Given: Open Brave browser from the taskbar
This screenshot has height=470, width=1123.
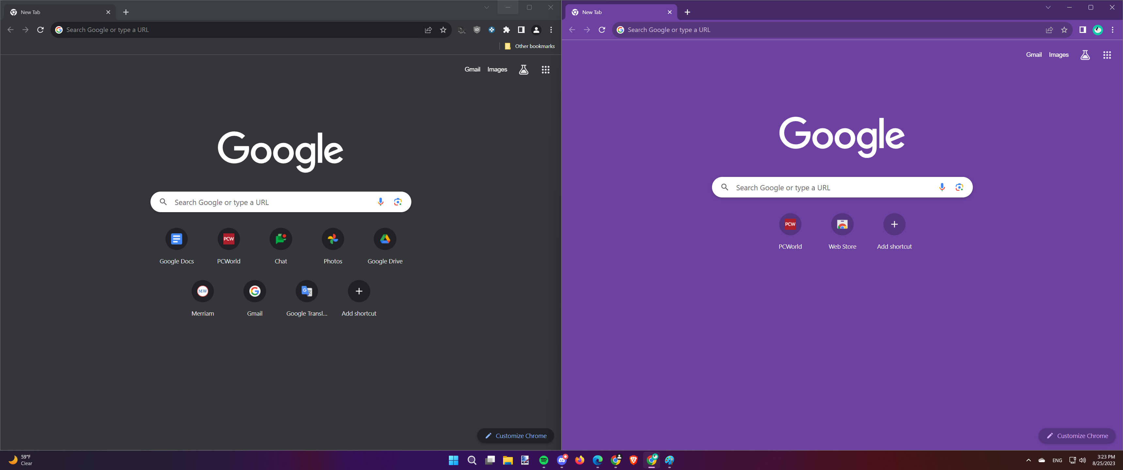Looking at the screenshot, I should point(633,460).
